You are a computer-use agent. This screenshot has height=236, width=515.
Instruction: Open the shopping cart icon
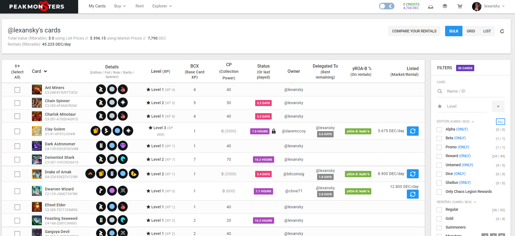[460, 6]
